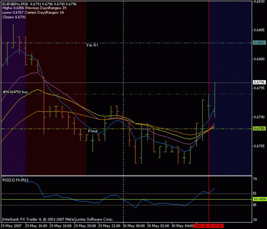Click the 0.6795 price scale label

259,88
